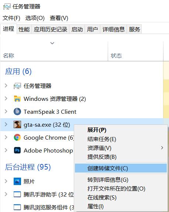Viewport: 169px width, 212px height.
Task: Open the 资源值 submenu arrow
Action: pyautogui.click(x=162, y=148)
